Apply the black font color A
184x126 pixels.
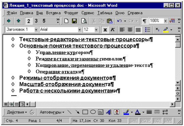coord(138,112)
